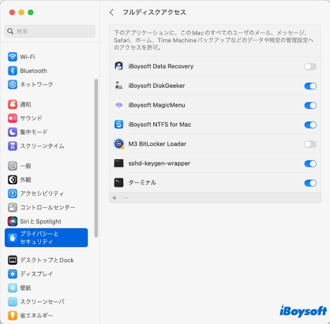Click the サウンド speaker icon

coord(12,118)
